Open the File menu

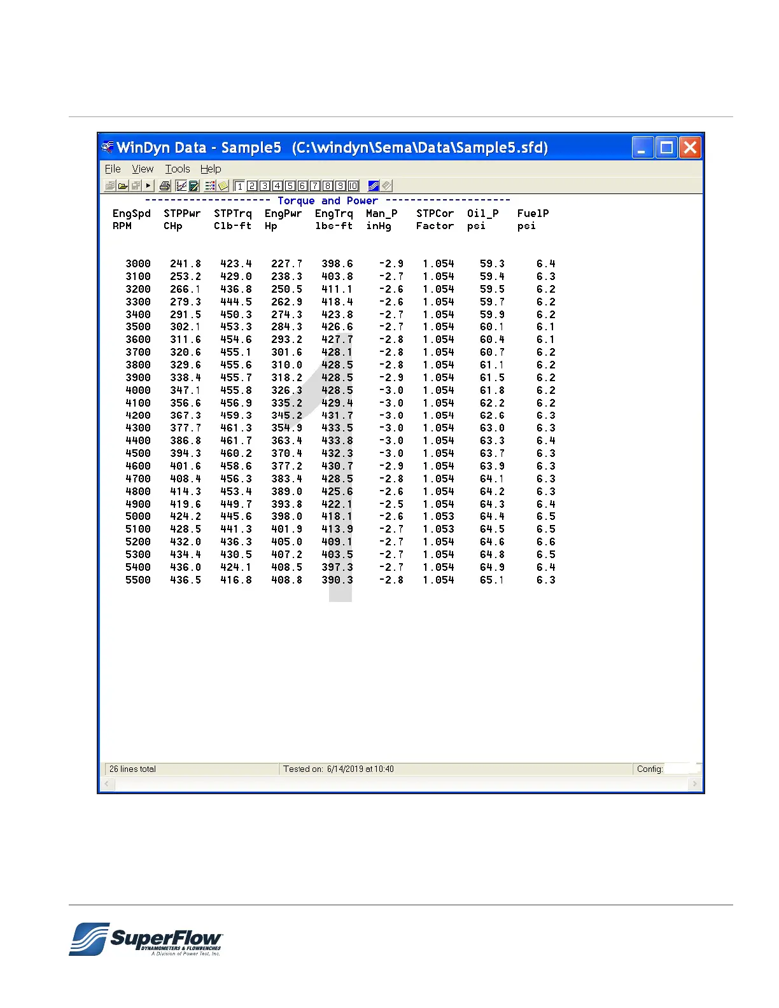click(113, 169)
